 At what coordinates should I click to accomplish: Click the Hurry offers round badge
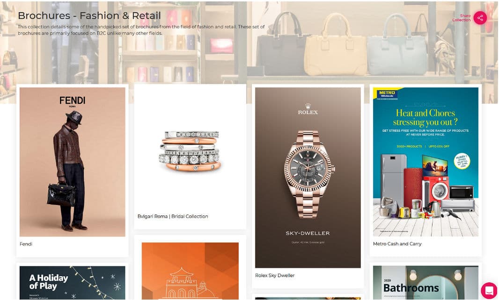click(x=462, y=162)
